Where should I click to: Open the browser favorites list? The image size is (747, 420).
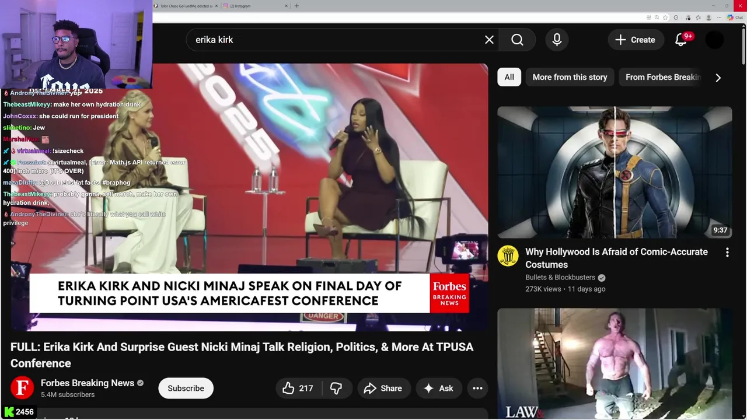(698, 17)
